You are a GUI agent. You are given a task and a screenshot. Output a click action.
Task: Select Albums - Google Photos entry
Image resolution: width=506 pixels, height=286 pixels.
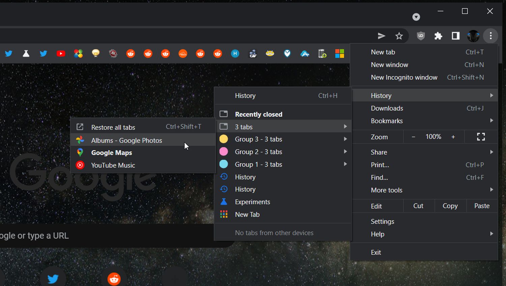(126, 140)
